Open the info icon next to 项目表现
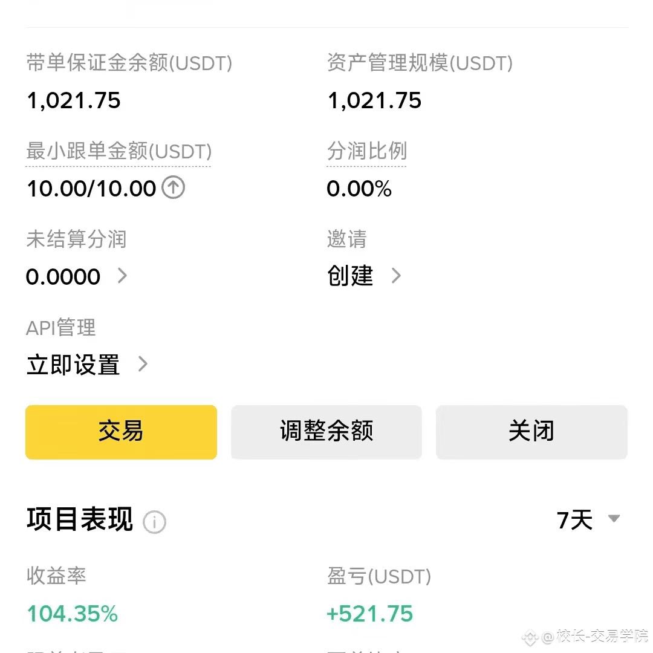This screenshot has height=653, width=653. click(154, 521)
